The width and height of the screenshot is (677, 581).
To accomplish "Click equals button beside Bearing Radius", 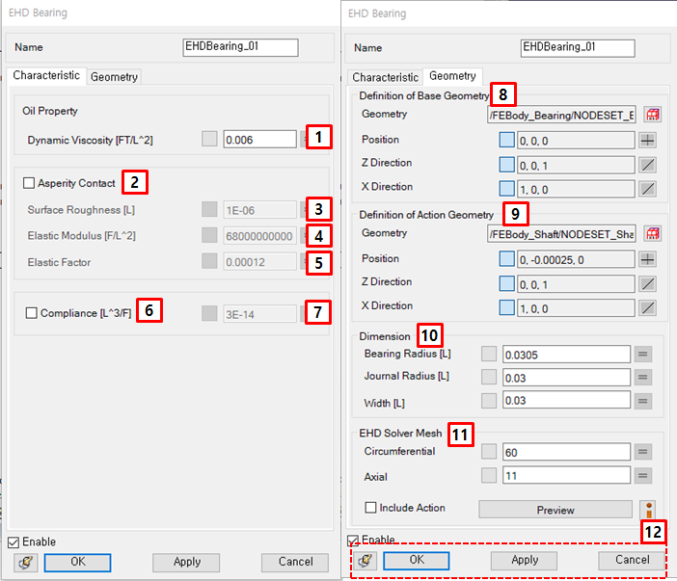I will [x=643, y=355].
